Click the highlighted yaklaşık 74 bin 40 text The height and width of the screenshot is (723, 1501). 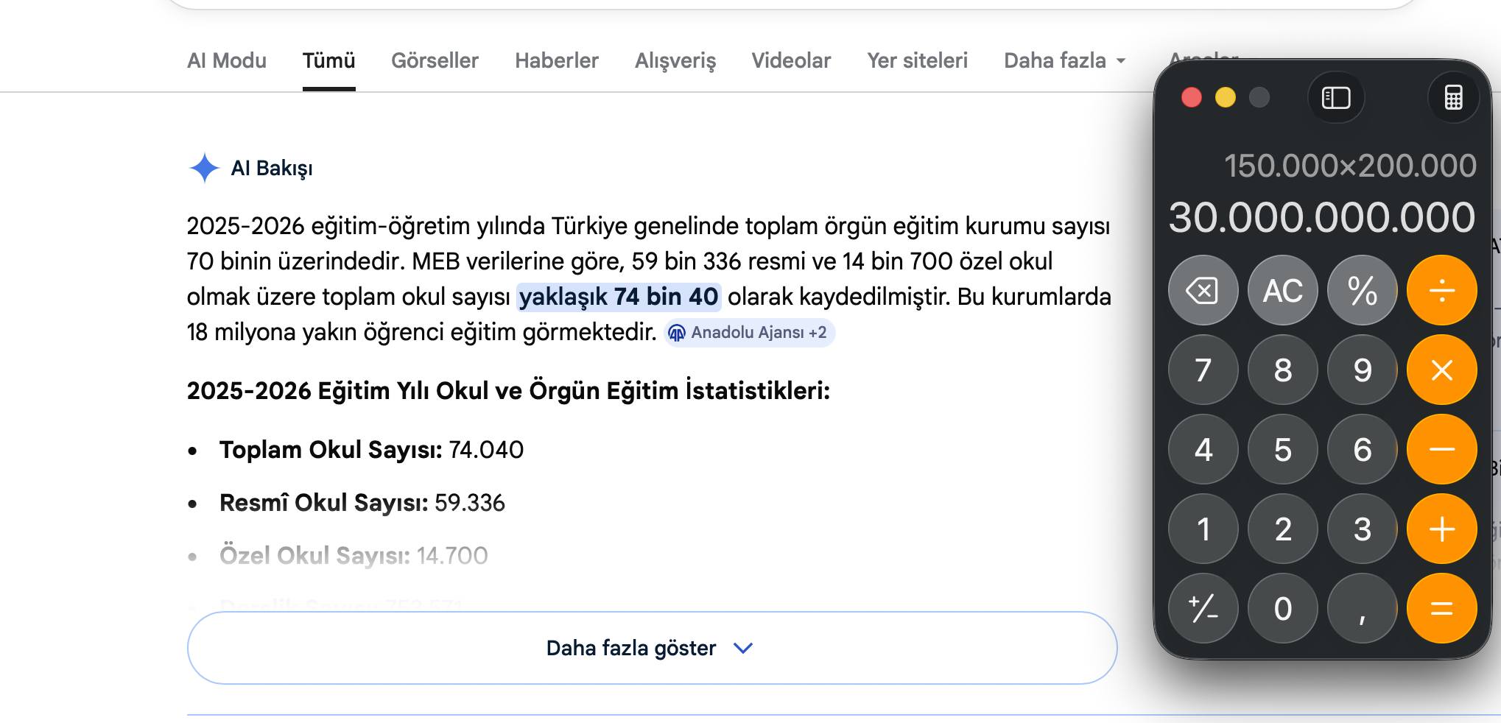pos(619,297)
